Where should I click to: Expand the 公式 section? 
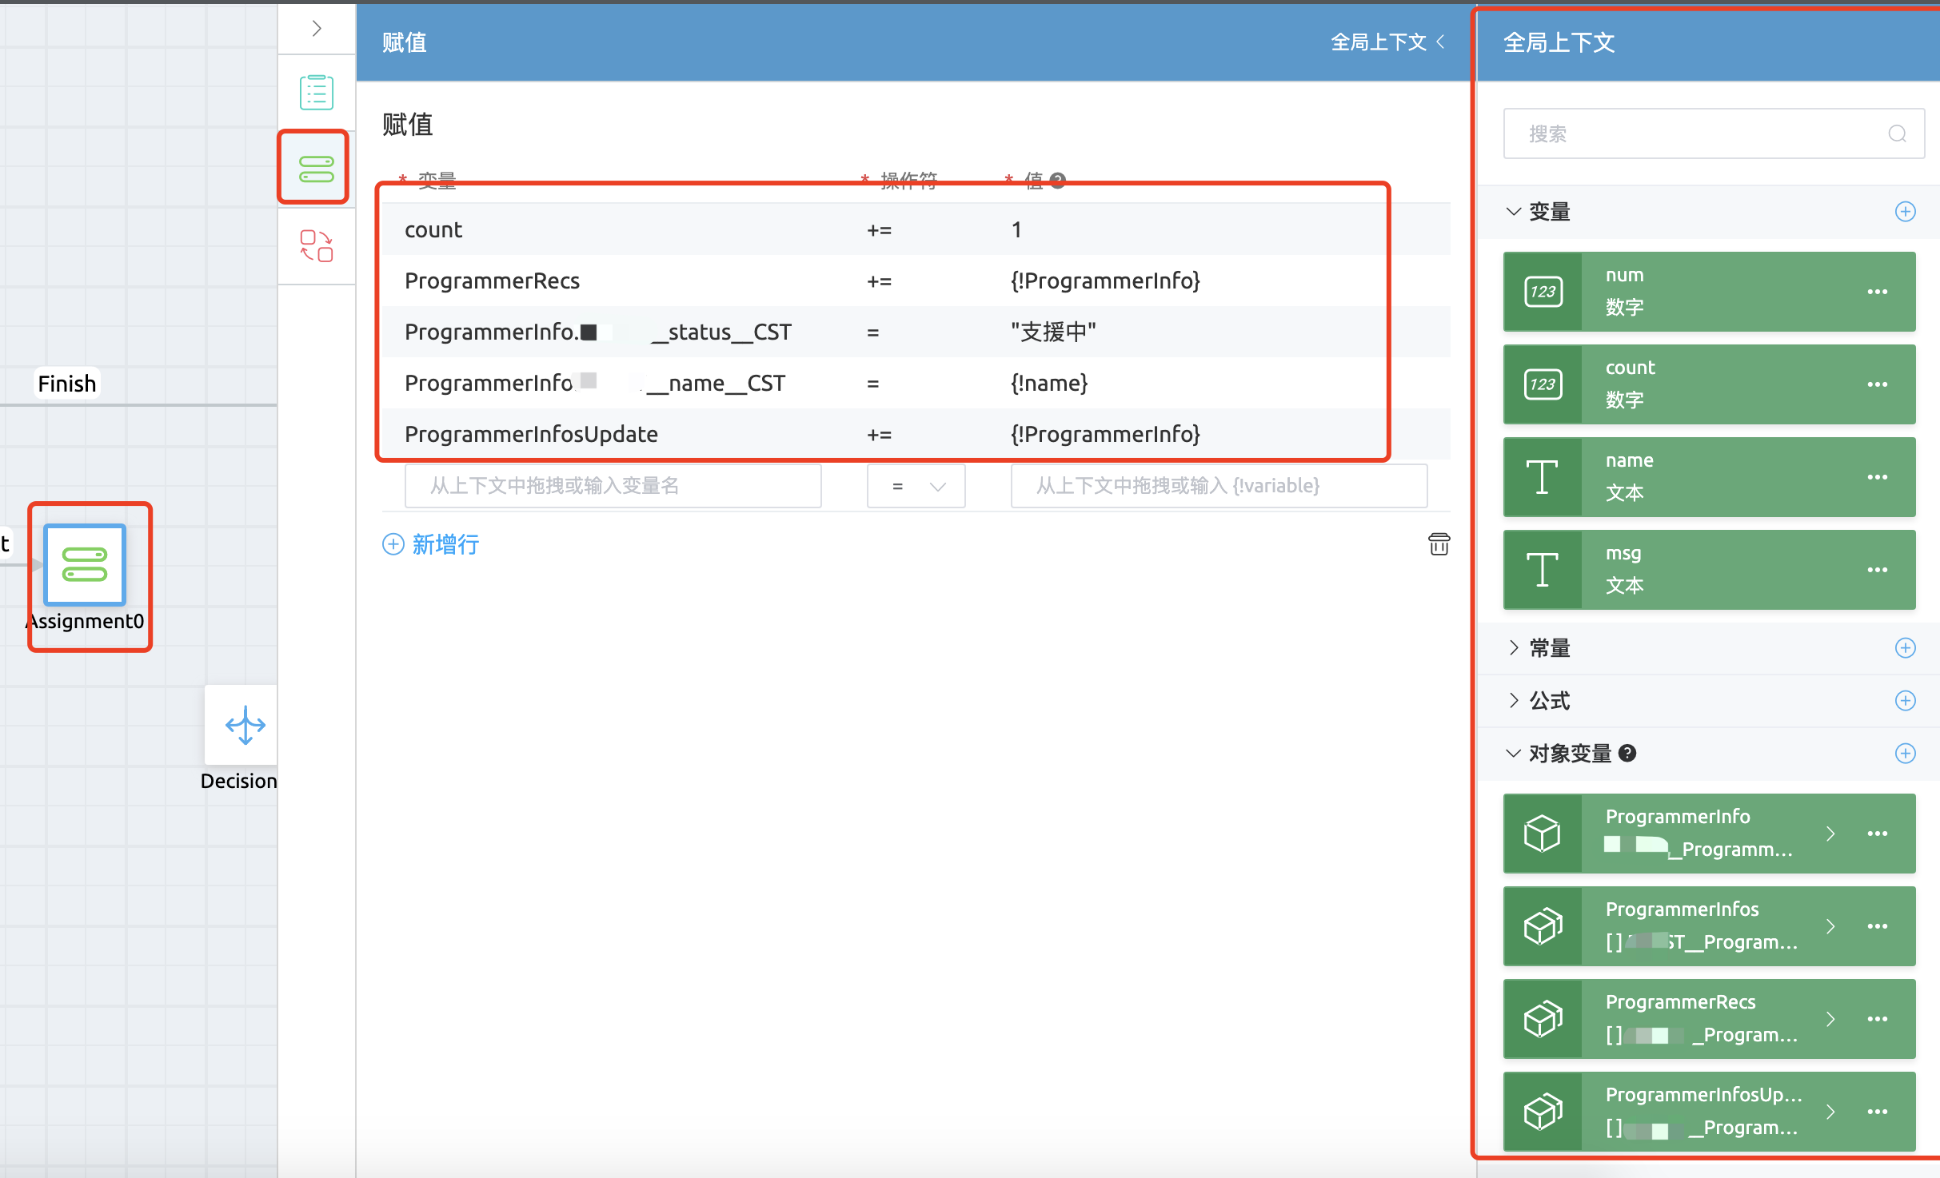(x=1513, y=701)
